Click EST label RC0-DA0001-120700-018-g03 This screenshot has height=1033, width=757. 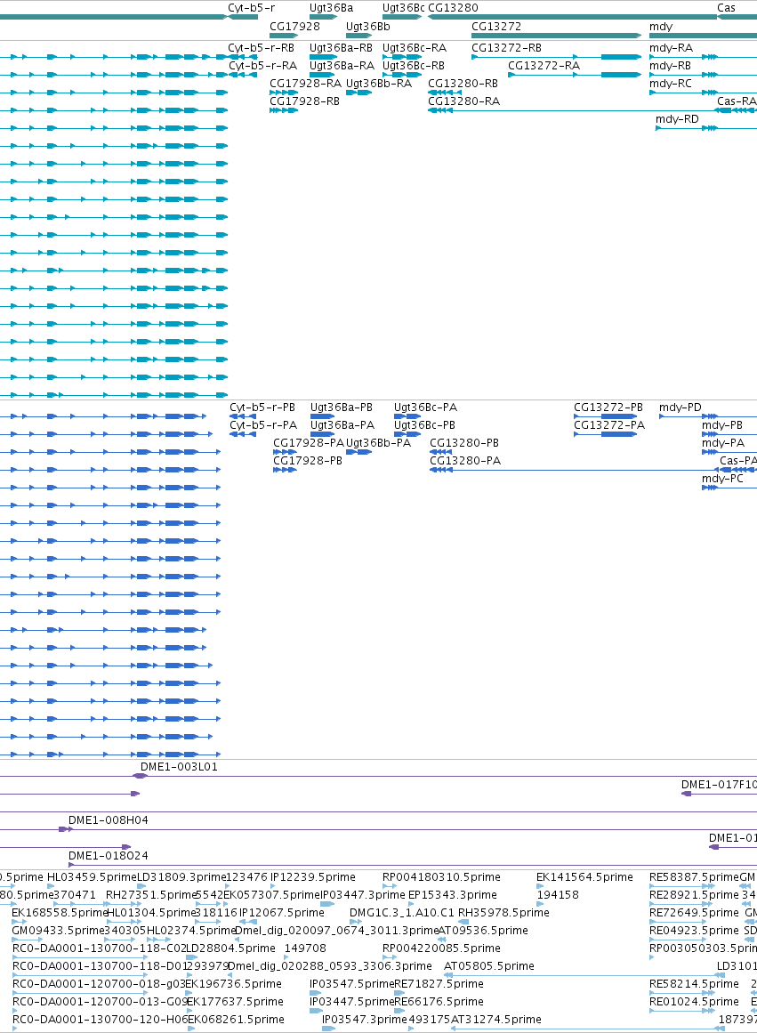(100, 984)
